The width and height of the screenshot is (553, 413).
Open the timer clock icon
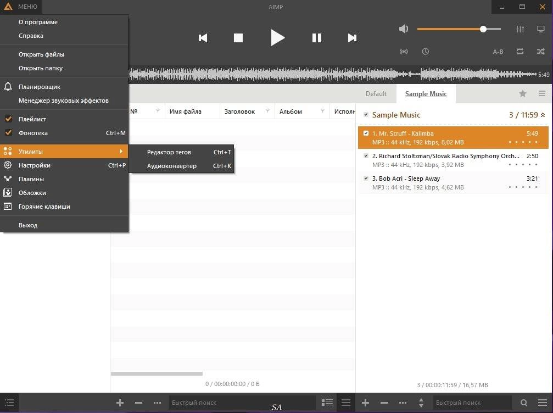point(426,52)
